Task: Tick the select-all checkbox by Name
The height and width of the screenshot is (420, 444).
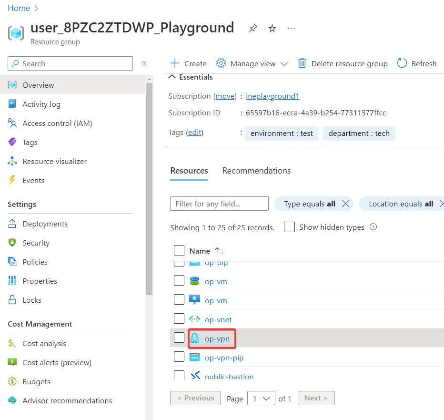Action: point(179,251)
